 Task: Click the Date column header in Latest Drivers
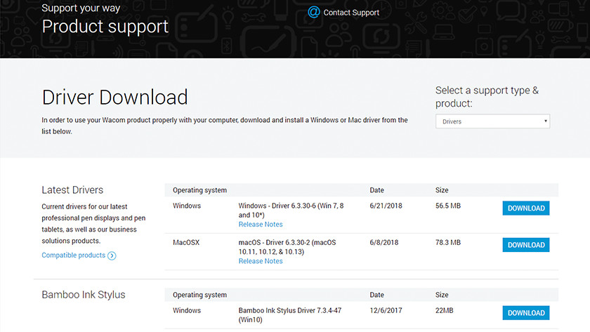pyautogui.click(x=377, y=190)
